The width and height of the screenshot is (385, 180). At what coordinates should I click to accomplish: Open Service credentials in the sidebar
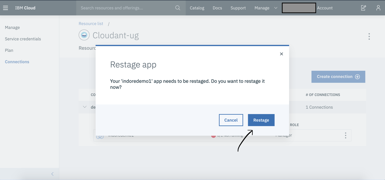click(23, 39)
